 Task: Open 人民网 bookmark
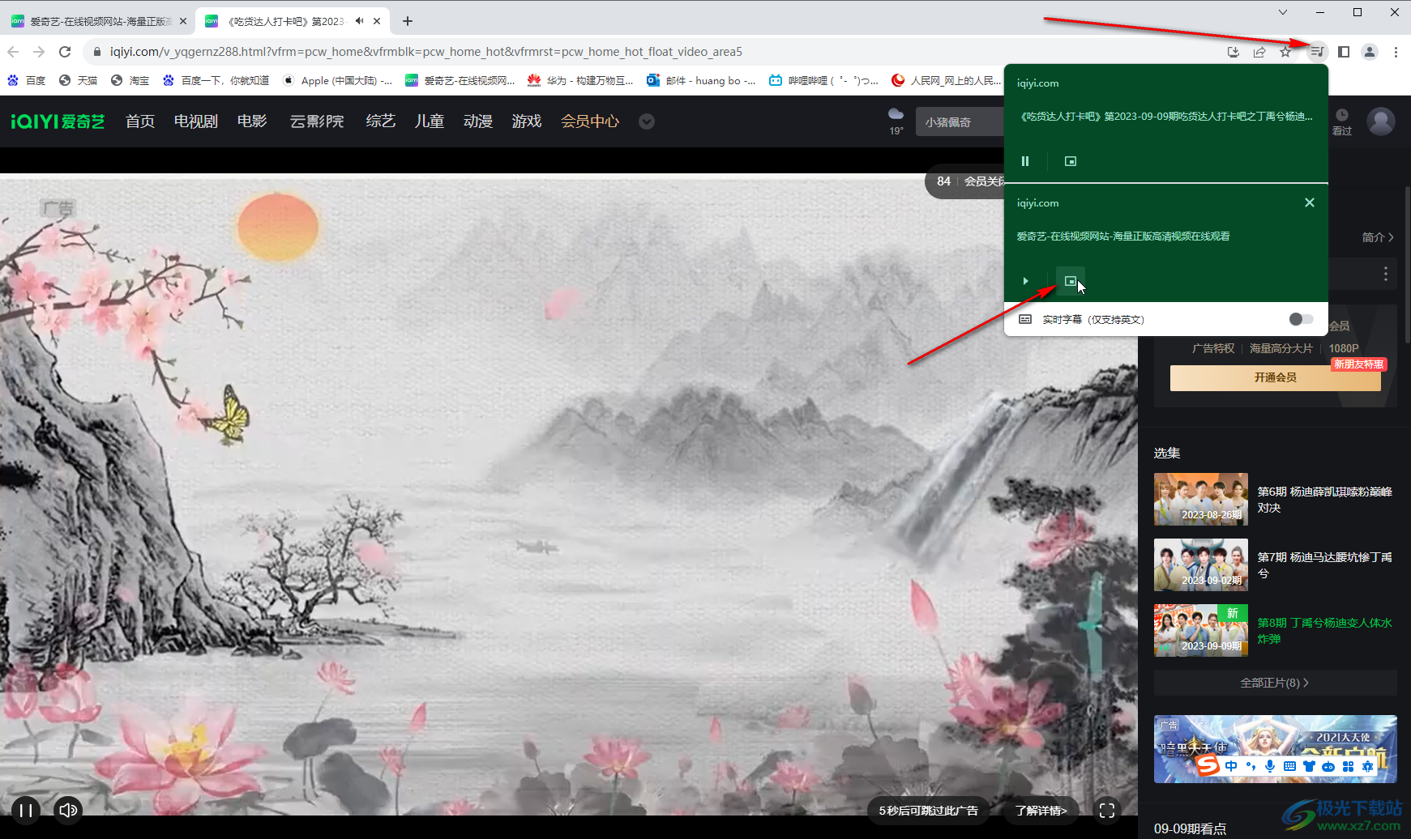(x=946, y=80)
